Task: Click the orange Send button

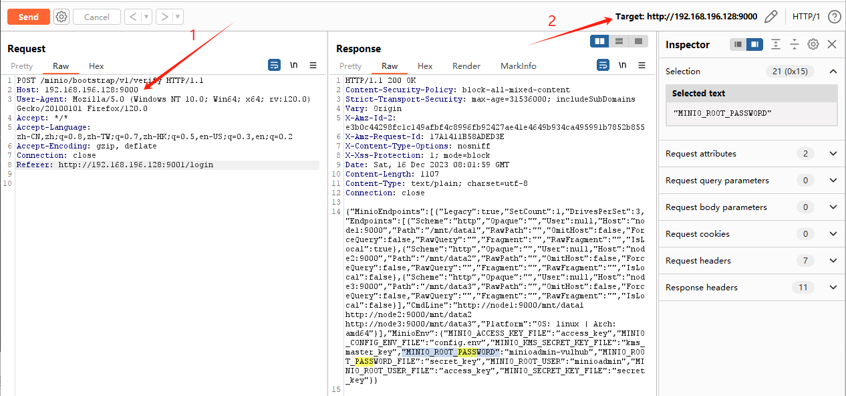Action: [29, 17]
